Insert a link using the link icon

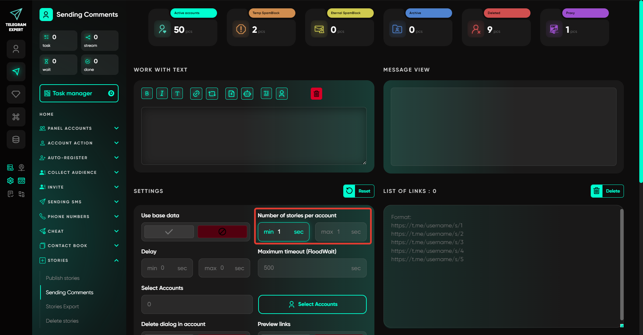(x=196, y=94)
